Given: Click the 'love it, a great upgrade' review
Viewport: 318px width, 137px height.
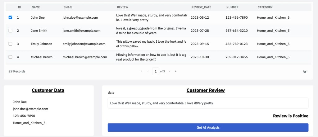Looking at the screenshot, I should point(151,31).
